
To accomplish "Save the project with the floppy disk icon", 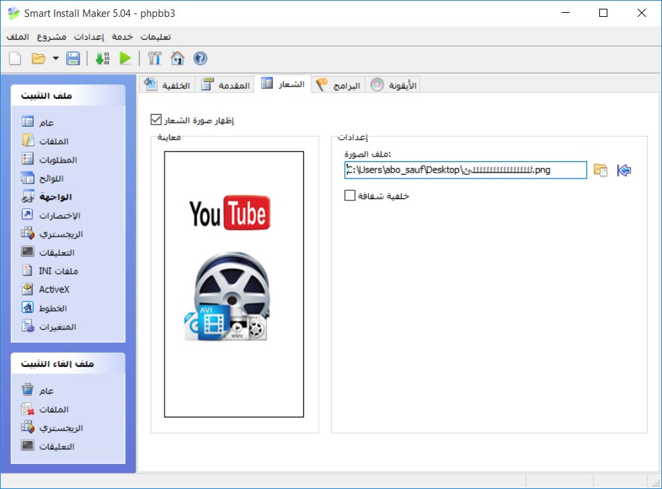I will click(x=73, y=58).
